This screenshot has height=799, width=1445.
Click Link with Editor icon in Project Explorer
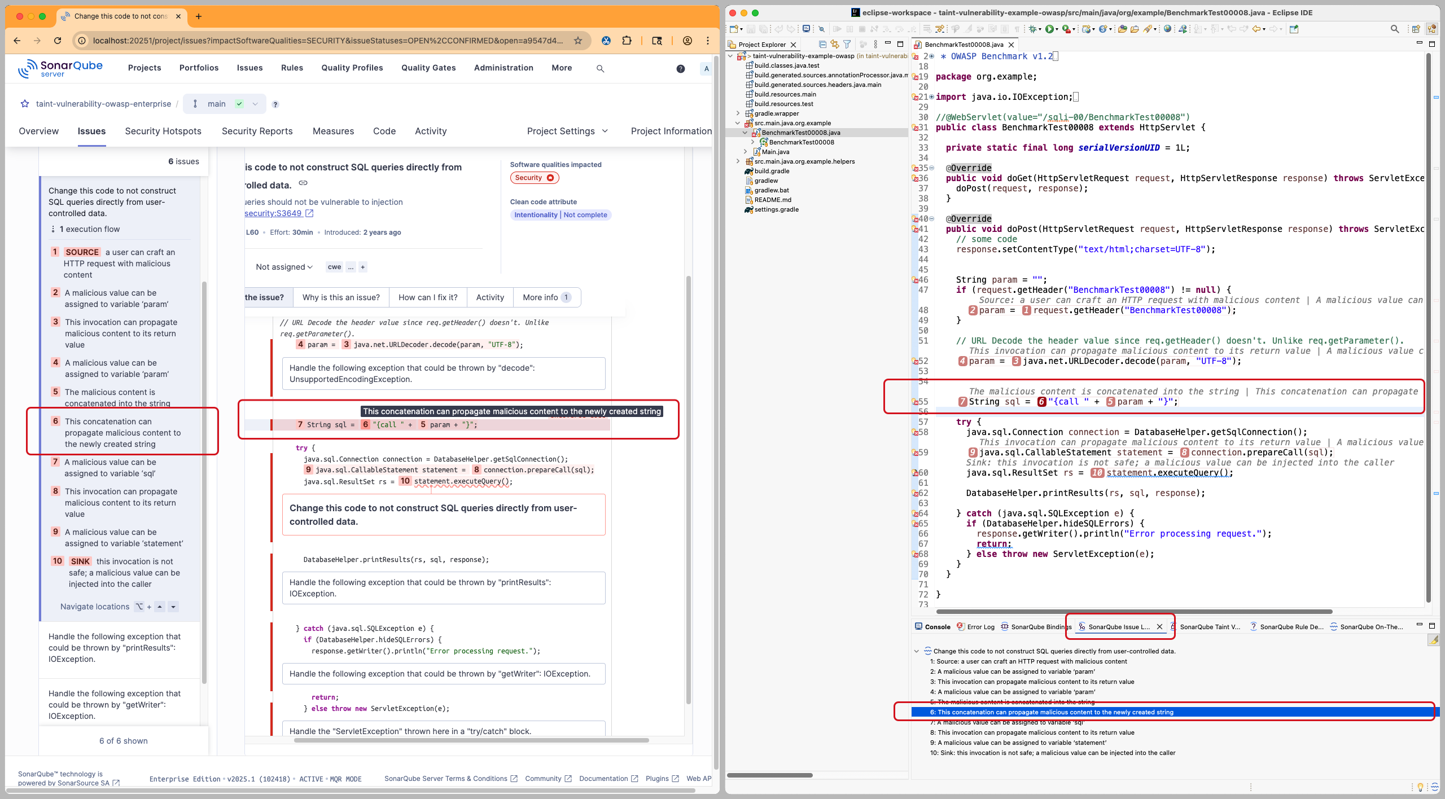click(x=835, y=44)
